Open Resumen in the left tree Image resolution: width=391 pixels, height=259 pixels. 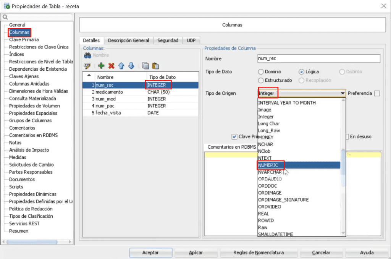[x=19, y=231]
